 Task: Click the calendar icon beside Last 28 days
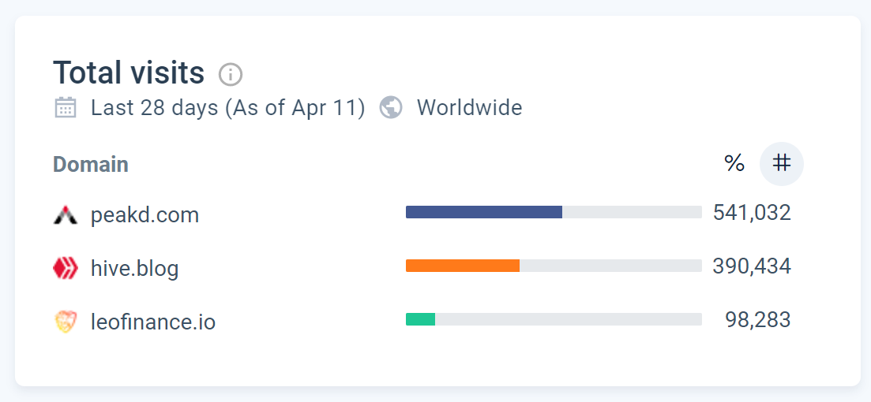66,107
